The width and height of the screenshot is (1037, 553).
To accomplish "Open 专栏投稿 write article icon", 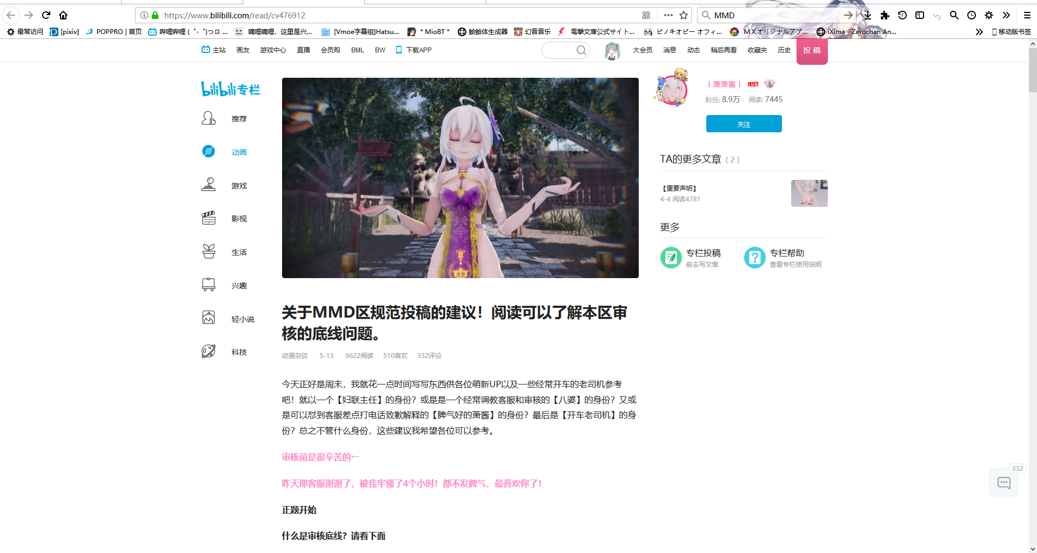I will coord(671,258).
